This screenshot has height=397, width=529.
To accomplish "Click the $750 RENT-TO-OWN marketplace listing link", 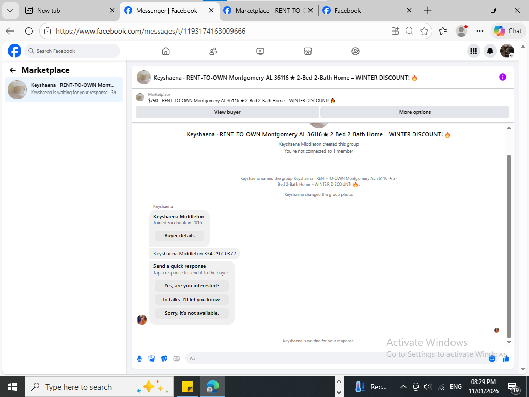I will 242,101.
